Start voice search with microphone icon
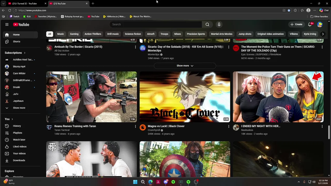The image size is (331, 186). coord(219,24)
